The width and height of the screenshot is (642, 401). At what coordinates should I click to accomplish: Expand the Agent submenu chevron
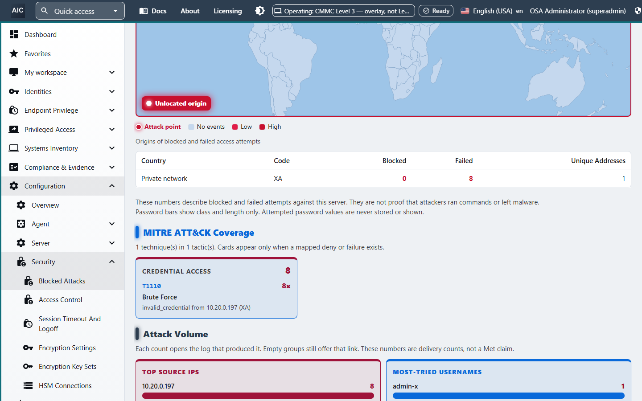pos(112,224)
